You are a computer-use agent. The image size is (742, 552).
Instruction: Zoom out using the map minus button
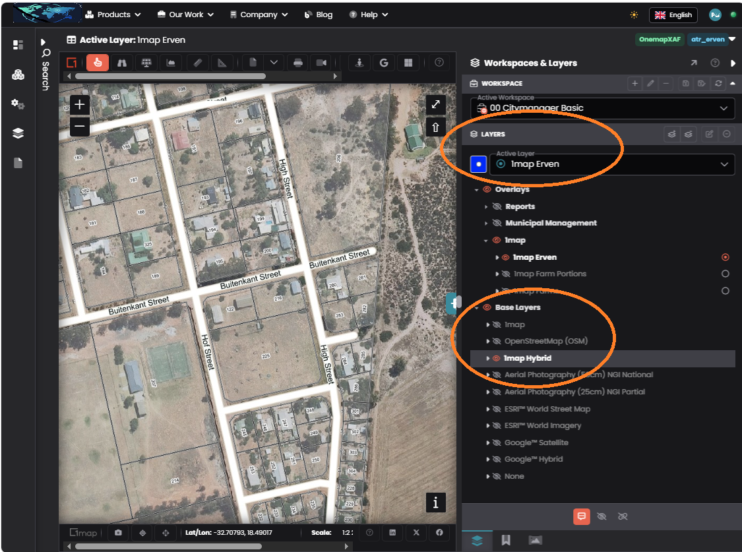[80, 126]
